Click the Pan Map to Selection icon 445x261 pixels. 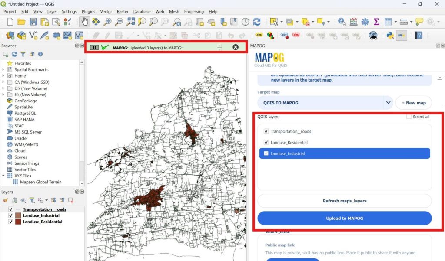coord(96,22)
